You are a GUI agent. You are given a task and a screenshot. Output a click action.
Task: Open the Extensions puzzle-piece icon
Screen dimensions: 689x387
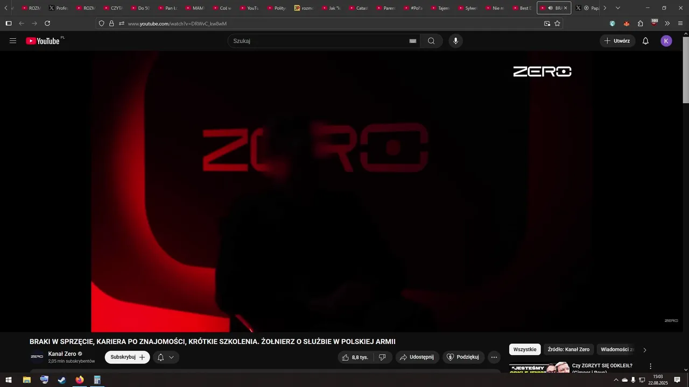pos(640,24)
